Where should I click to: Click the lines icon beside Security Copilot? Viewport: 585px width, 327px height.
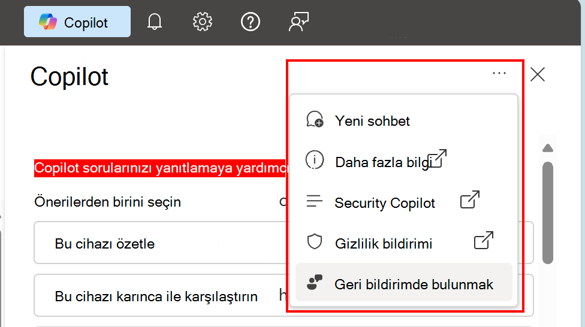coord(315,201)
